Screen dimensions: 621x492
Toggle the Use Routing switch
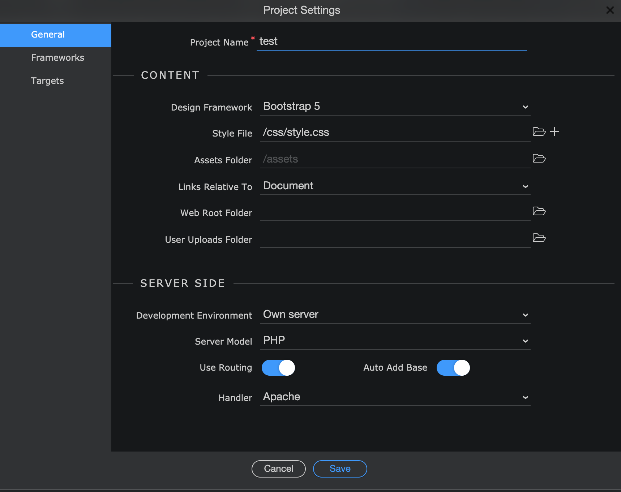[278, 368]
